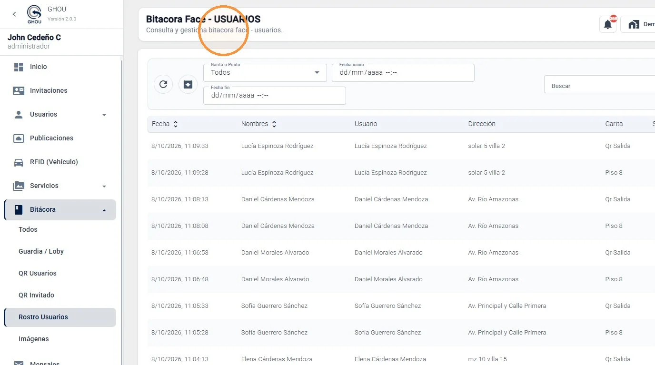Click the Garita column header
Viewport: 655px width, 365px height.
click(614, 124)
